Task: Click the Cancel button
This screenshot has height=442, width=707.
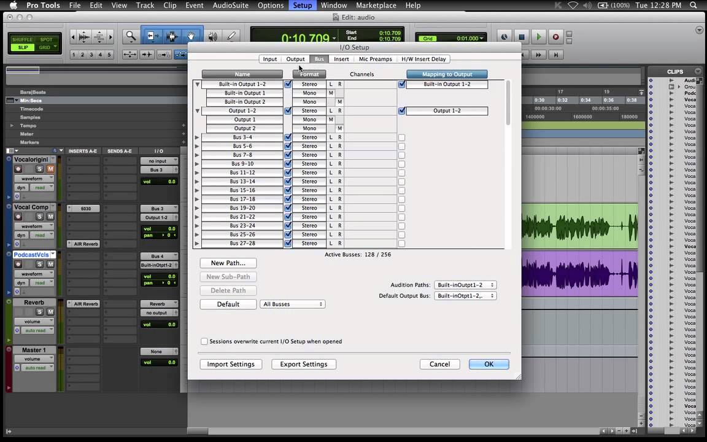Action: click(x=439, y=364)
